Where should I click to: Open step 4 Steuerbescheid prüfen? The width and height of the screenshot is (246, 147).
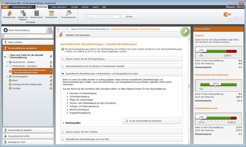pyautogui.click(x=28, y=136)
